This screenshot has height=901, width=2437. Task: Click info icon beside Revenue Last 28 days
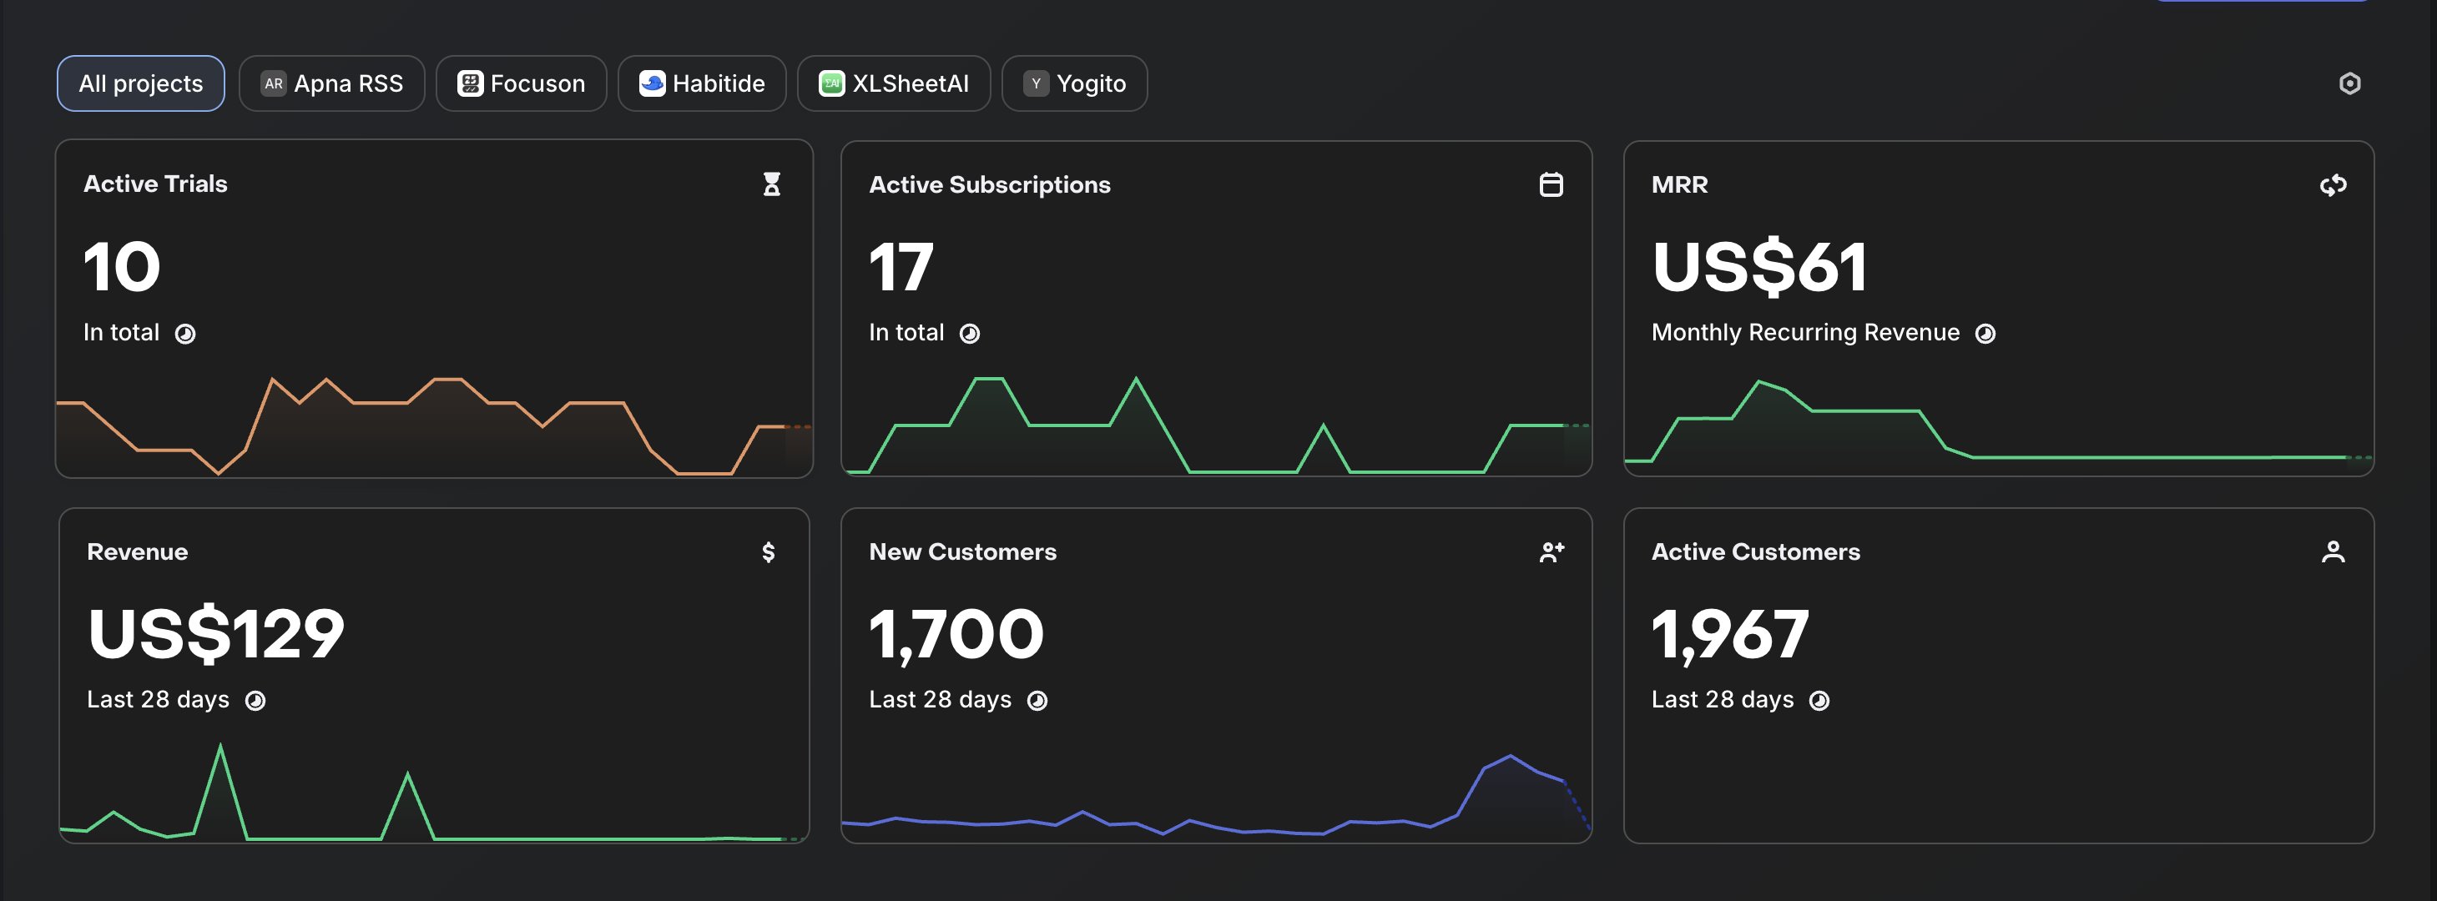[255, 701]
